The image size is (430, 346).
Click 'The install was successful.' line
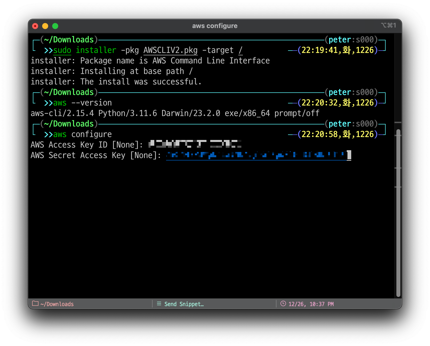(x=116, y=82)
